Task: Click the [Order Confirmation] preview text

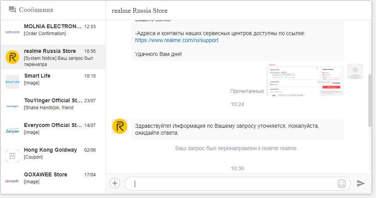Action: point(45,34)
